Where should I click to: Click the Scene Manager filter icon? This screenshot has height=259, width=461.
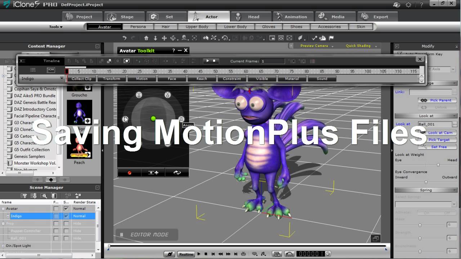coord(24,196)
